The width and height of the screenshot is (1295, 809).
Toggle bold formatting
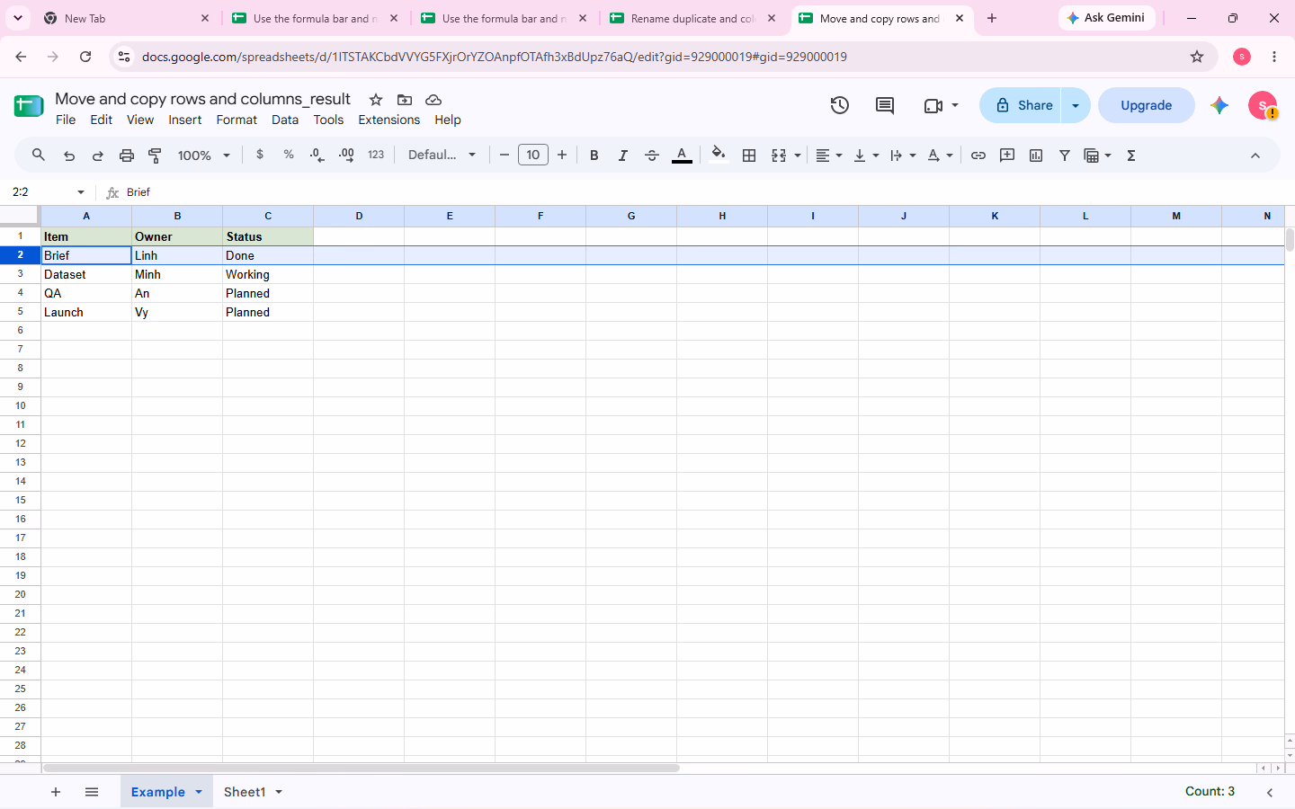click(x=594, y=156)
